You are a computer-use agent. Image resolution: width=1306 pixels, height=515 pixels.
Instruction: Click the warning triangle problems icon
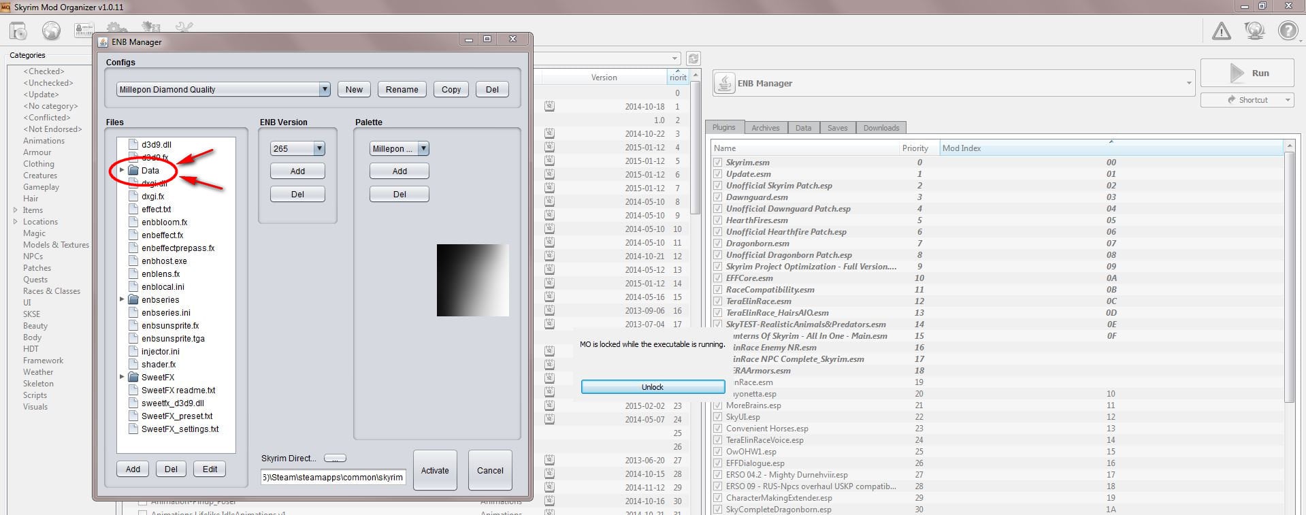[1222, 31]
